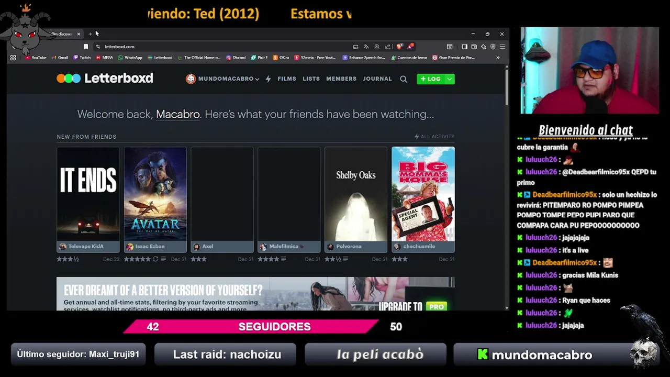The width and height of the screenshot is (670, 377).
Task: Click the bookmark icon left of address bar
Action: coord(86,47)
